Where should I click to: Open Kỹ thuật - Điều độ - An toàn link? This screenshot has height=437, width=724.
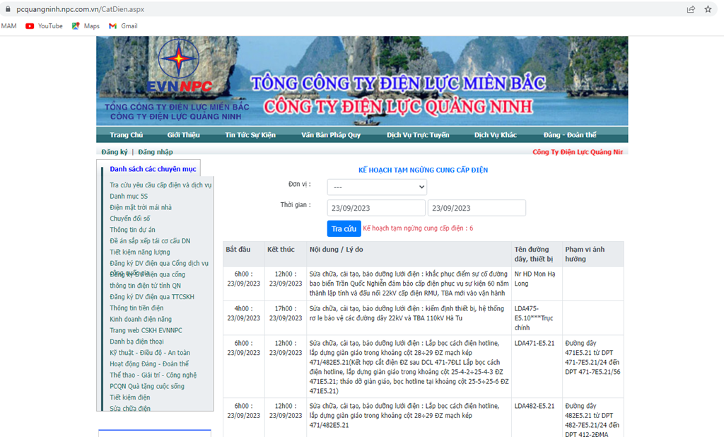(x=150, y=352)
